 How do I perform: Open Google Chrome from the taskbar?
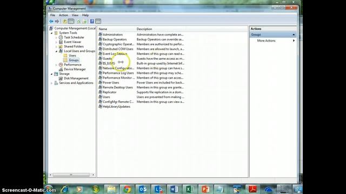pos(127,189)
